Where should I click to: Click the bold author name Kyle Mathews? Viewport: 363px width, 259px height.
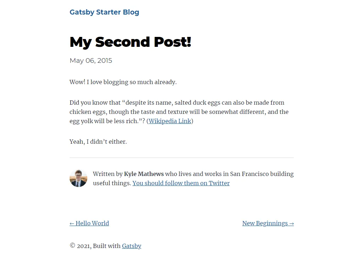click(144, 174)
